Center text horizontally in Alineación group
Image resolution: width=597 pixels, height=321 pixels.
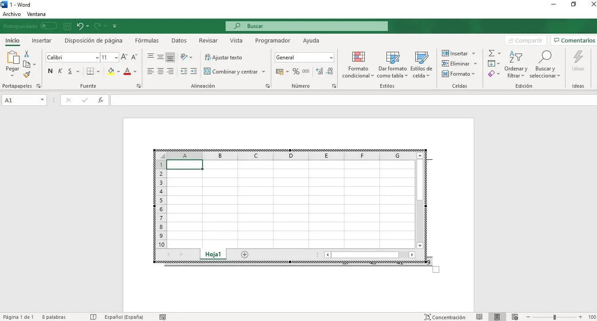point(160,71)
